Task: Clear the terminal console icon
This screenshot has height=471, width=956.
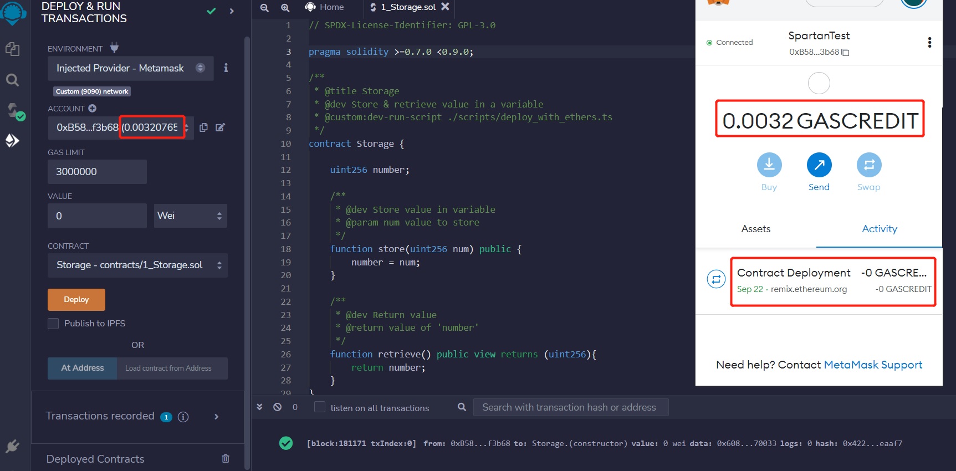Action: tap(277, 407)
